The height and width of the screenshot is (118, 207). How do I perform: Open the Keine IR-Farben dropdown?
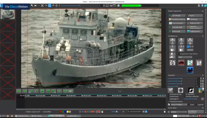click(x=178, y=104)
